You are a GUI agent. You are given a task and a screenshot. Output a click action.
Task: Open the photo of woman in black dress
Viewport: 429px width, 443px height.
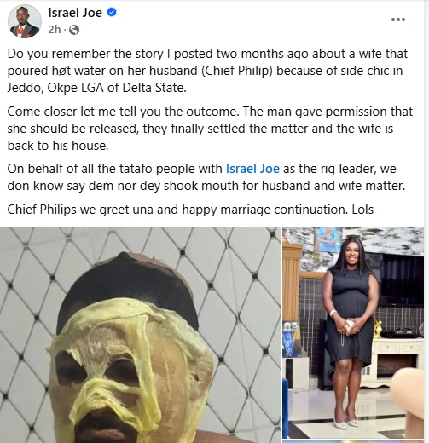(353, 332)
